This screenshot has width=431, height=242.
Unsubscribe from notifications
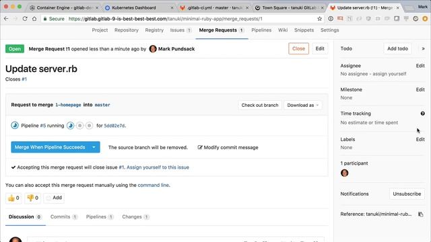pyautogui.click(x=407, y=194)
